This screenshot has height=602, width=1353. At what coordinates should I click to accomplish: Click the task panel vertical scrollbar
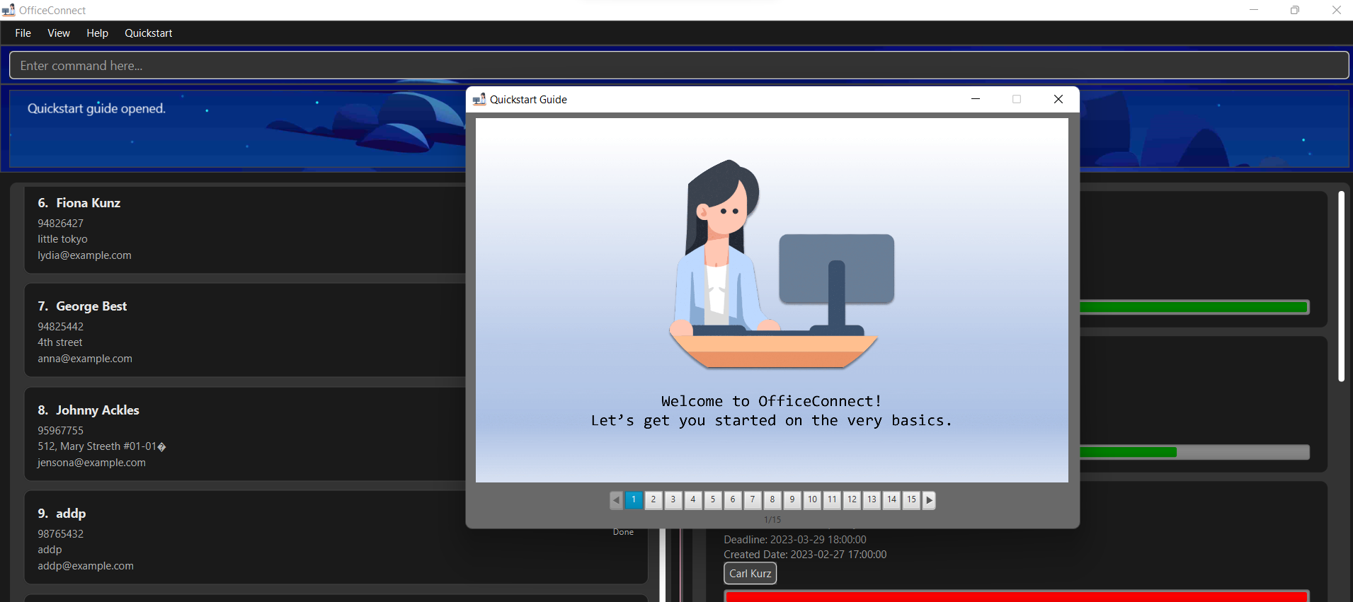(x=1341, y=286)
